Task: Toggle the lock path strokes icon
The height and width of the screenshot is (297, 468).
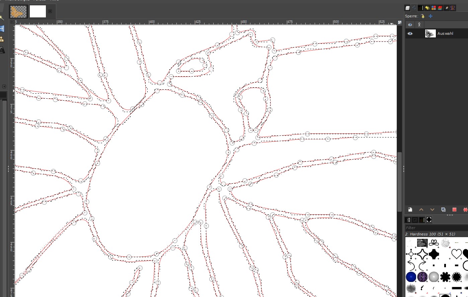Action: (423, 16)
